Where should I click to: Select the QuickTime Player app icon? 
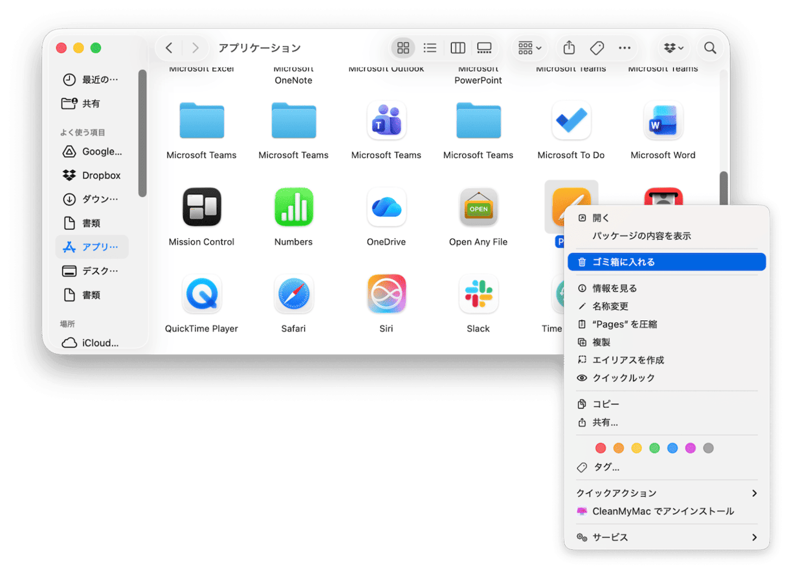201,294
